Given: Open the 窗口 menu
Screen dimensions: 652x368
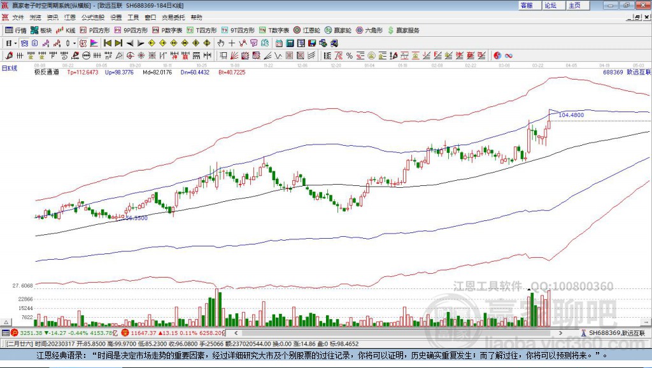Looking at the screenshot, I should pos(150,17).
